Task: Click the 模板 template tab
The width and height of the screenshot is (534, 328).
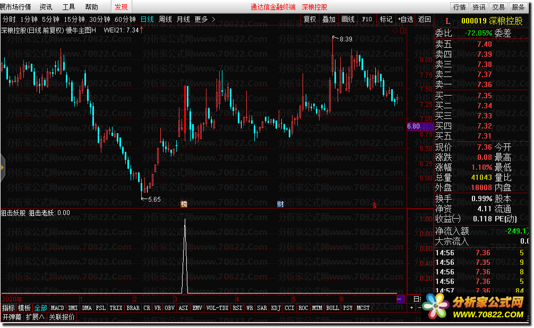Action: [24, 308]
